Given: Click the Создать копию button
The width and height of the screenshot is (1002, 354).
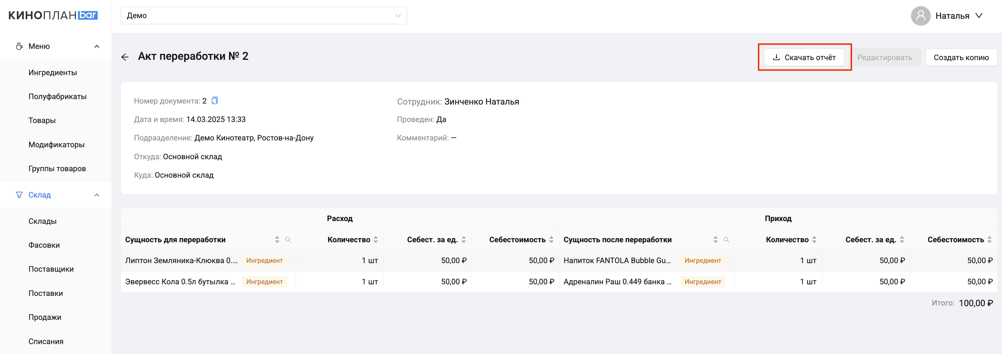Looking at the screenshot, I should pos(961,57).
